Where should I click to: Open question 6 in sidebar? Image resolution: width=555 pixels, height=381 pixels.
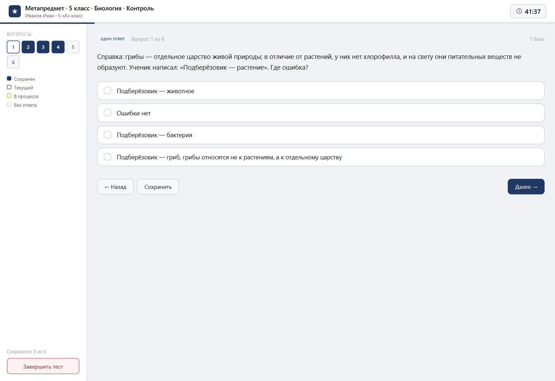[13, 62]
